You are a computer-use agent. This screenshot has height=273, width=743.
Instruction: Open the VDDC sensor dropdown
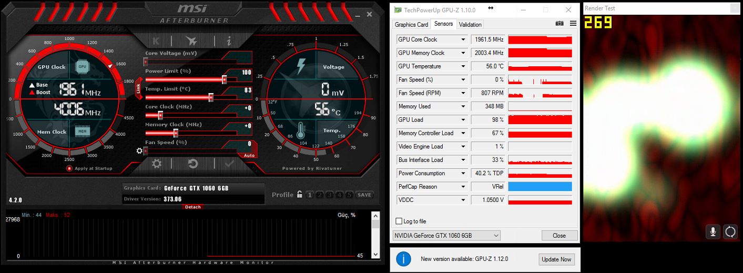point(463,200)
